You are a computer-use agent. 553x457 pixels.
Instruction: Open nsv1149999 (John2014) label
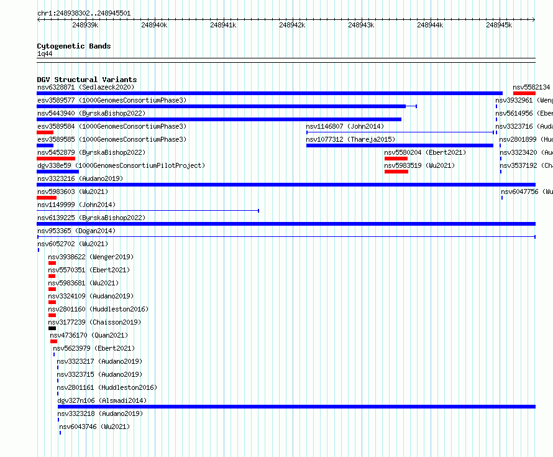tap(76, 205)
